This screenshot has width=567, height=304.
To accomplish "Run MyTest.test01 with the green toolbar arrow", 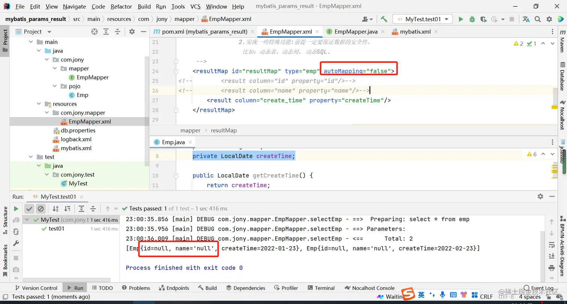I will 461,19.
